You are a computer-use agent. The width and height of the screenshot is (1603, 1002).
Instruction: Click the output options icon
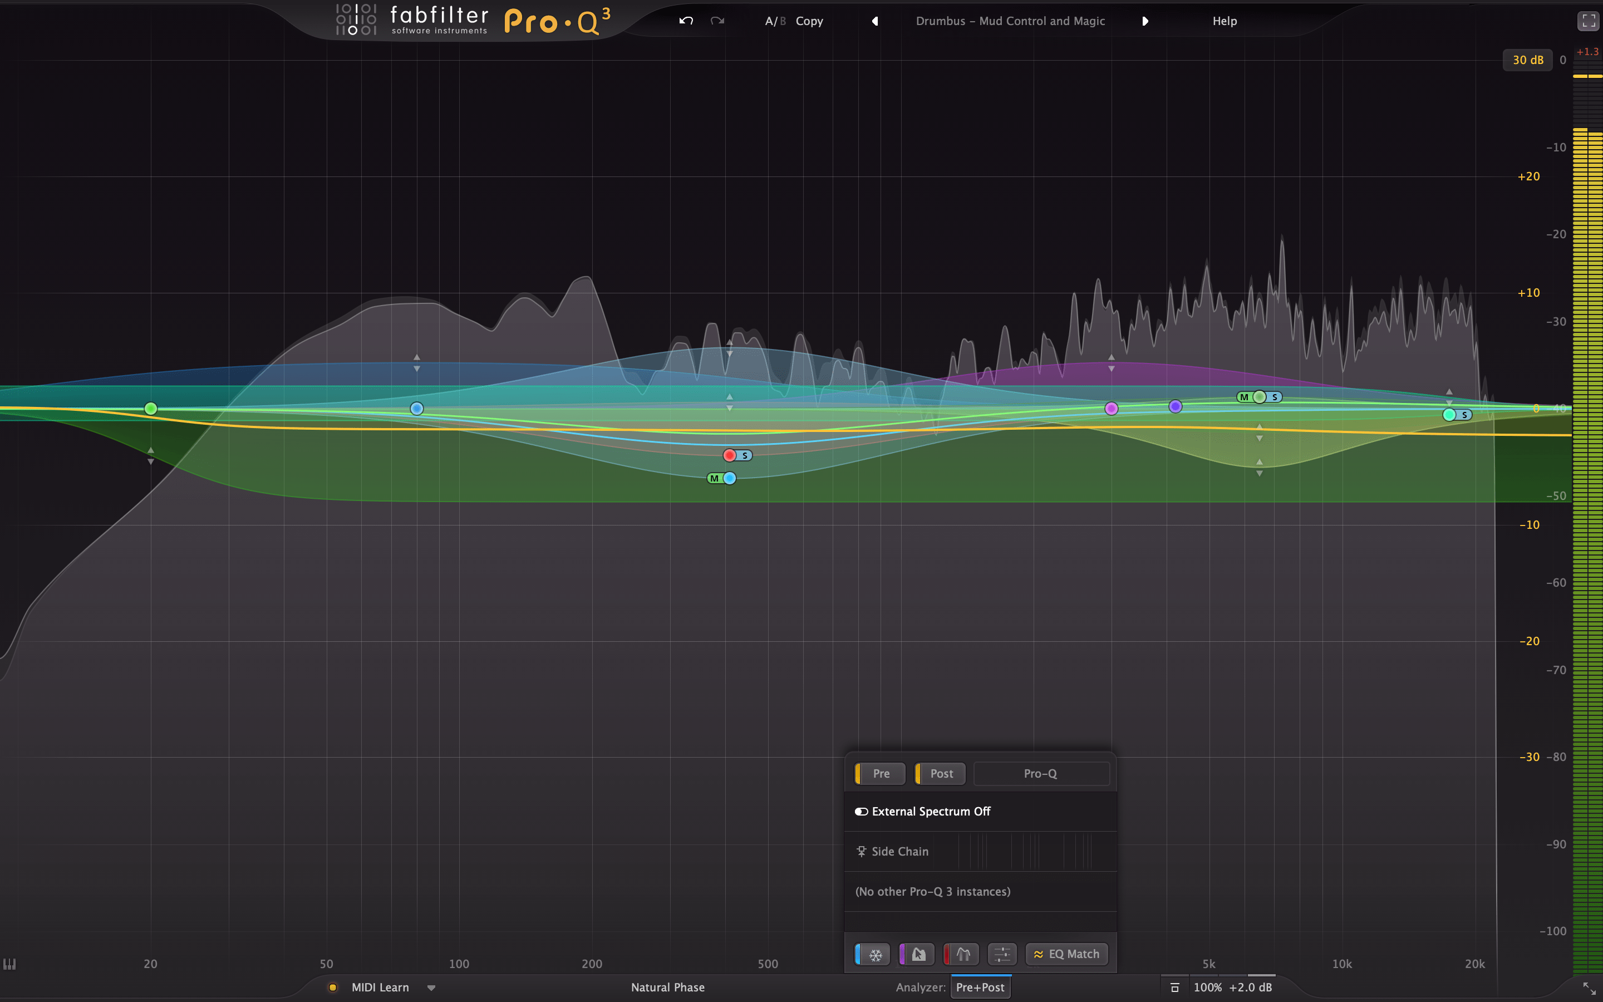[1174, 988]
